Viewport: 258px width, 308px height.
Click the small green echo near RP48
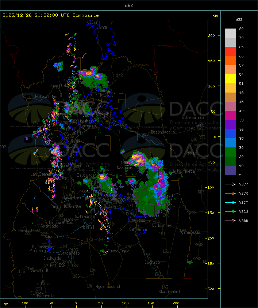pyautogui.click(x=190, y=262)
